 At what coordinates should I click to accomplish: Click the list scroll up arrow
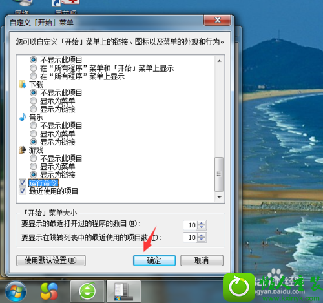(x=219, y=61)
